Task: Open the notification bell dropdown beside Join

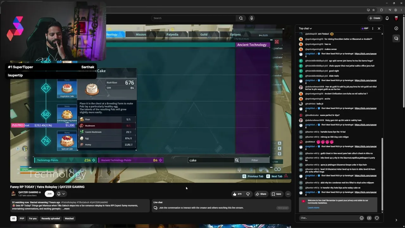Action: click(x=61, y=194)
